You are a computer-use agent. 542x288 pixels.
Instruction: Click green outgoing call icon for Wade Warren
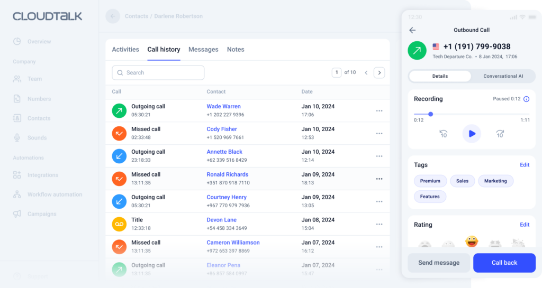pos(119,110)
